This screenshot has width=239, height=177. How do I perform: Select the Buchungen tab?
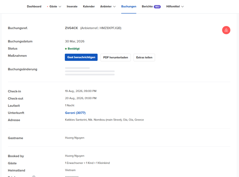[129, 6]
